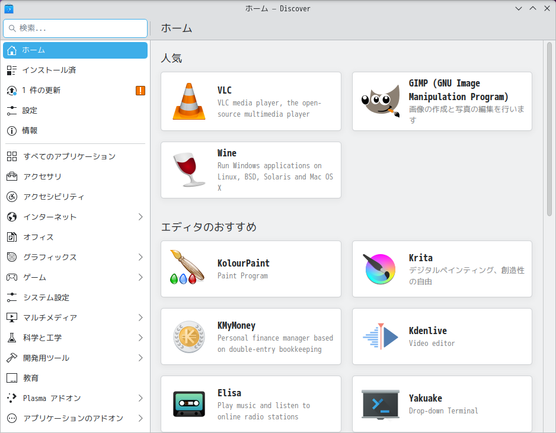Open the Yakuake application card

(x=442, y=404)
